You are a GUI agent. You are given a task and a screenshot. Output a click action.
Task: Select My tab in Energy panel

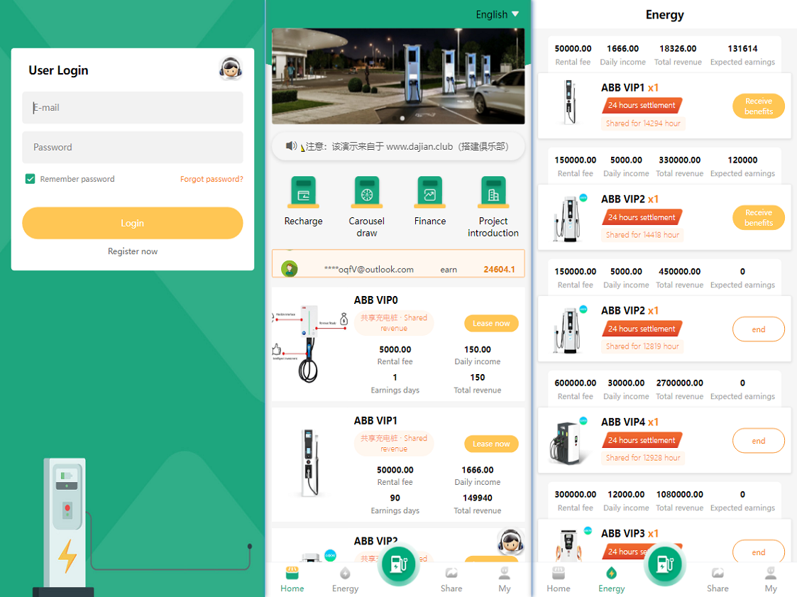pos(771,580)
